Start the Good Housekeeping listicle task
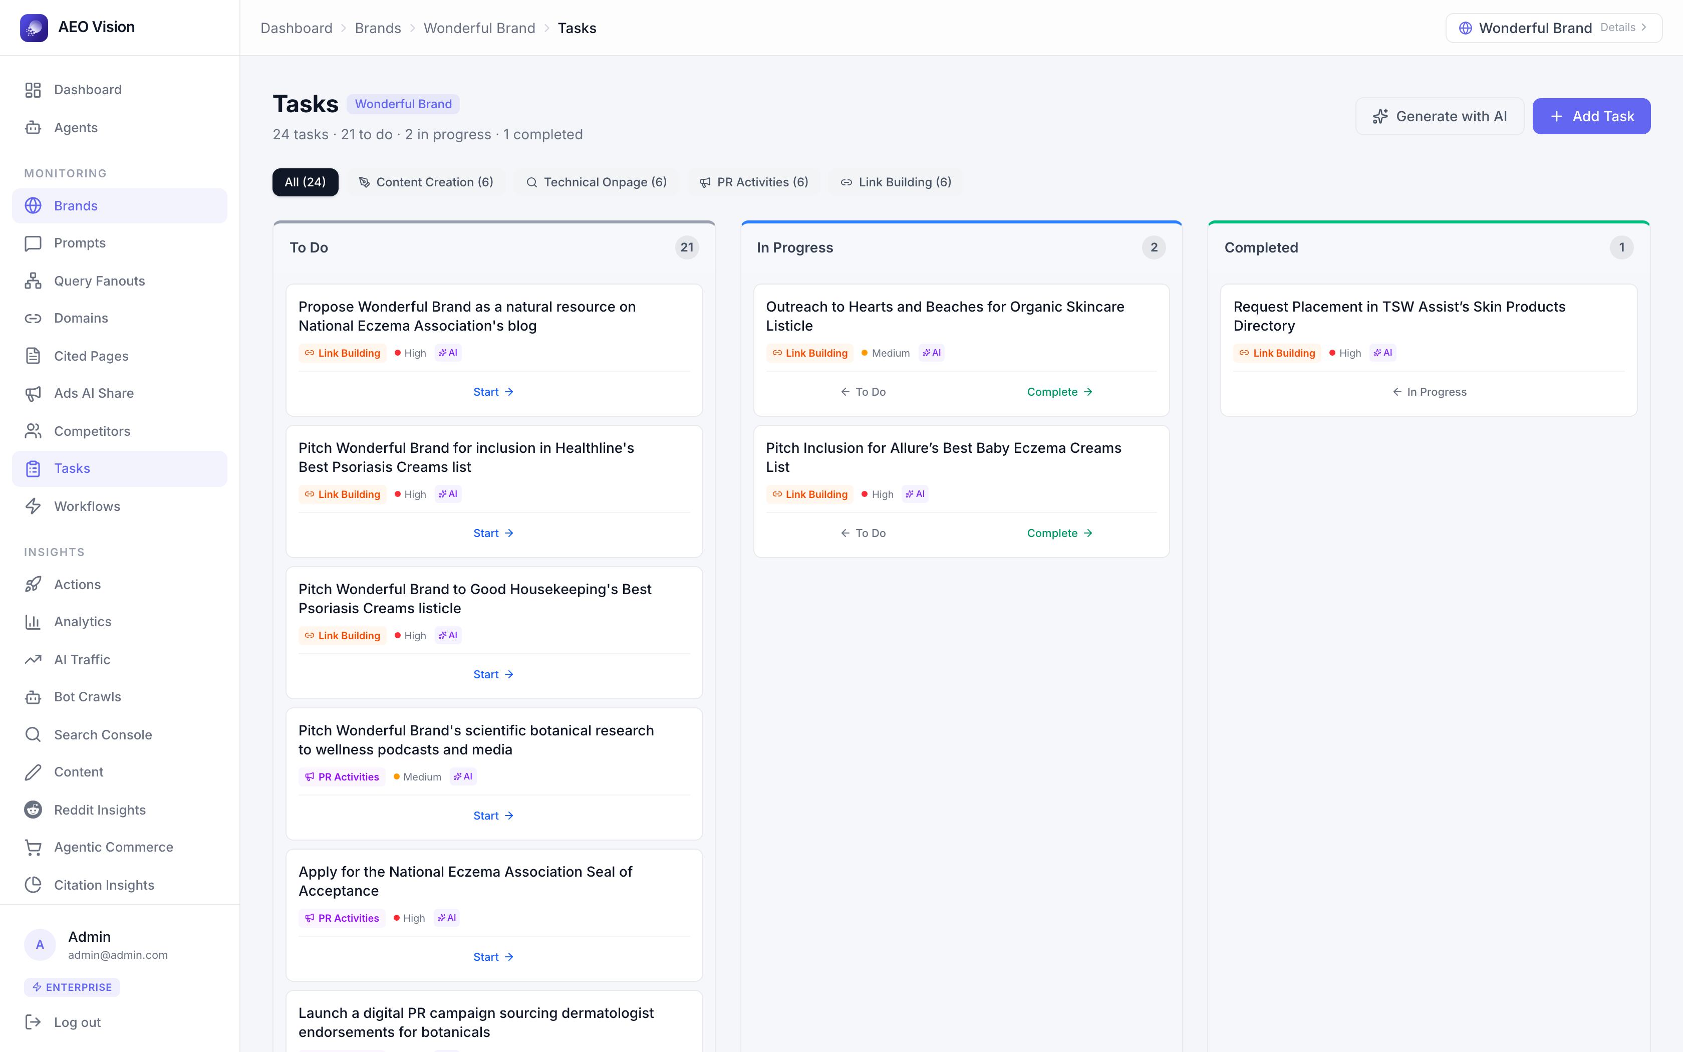This screenshot has width=1683, height=1052. click(x=494, y=675)
